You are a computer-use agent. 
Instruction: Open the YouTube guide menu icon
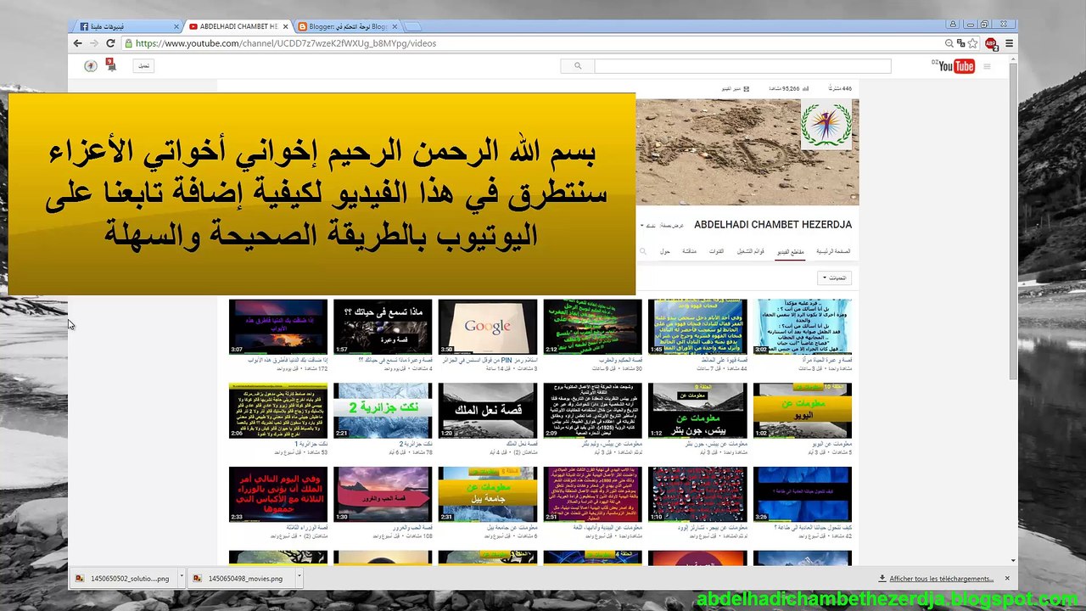(x=987, y=66)
